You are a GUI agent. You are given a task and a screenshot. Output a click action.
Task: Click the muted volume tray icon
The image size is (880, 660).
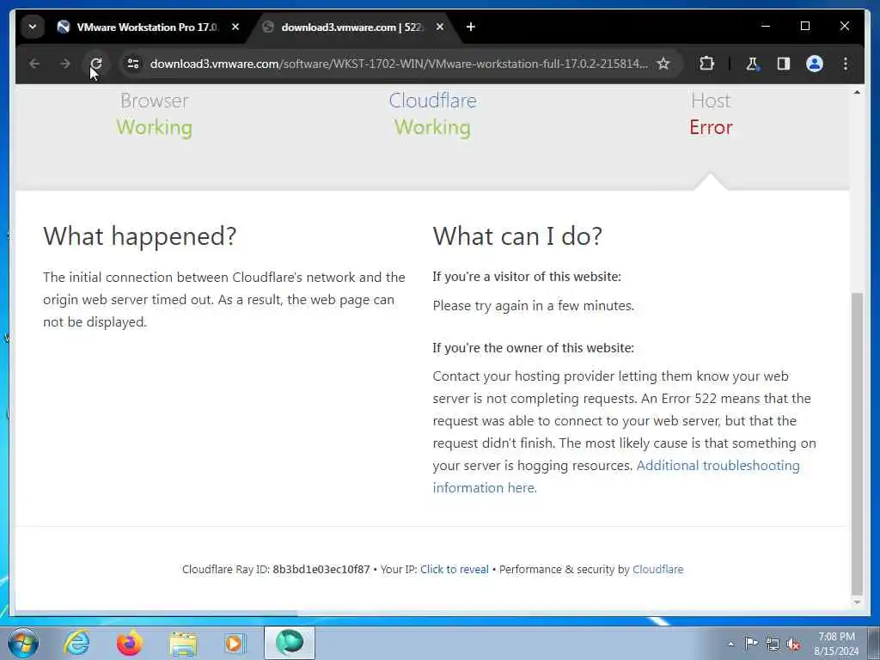coord(793,644)
